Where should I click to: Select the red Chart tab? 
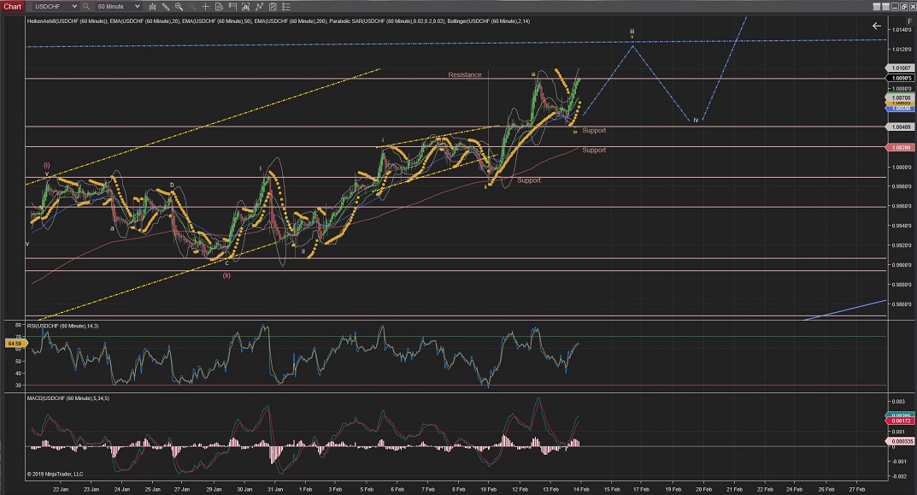pos(12,7)
